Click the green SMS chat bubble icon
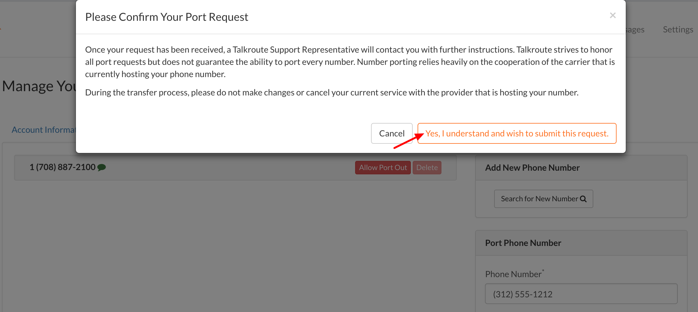The width and height of the screenshot is (698, 312). [x=102, y=167]
